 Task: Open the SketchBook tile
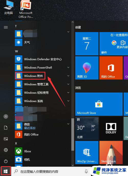coord(111,152)
